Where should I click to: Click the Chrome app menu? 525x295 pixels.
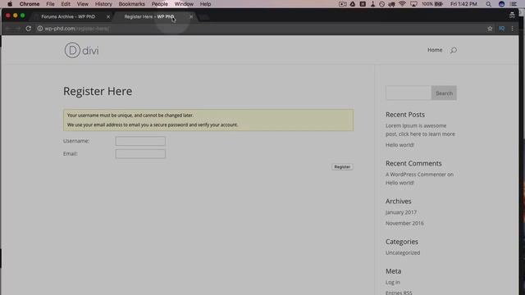point(30,4)
